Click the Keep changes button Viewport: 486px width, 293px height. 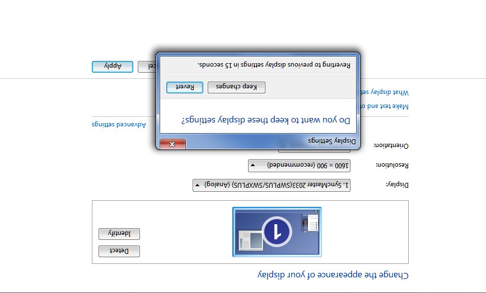(236, 87)
